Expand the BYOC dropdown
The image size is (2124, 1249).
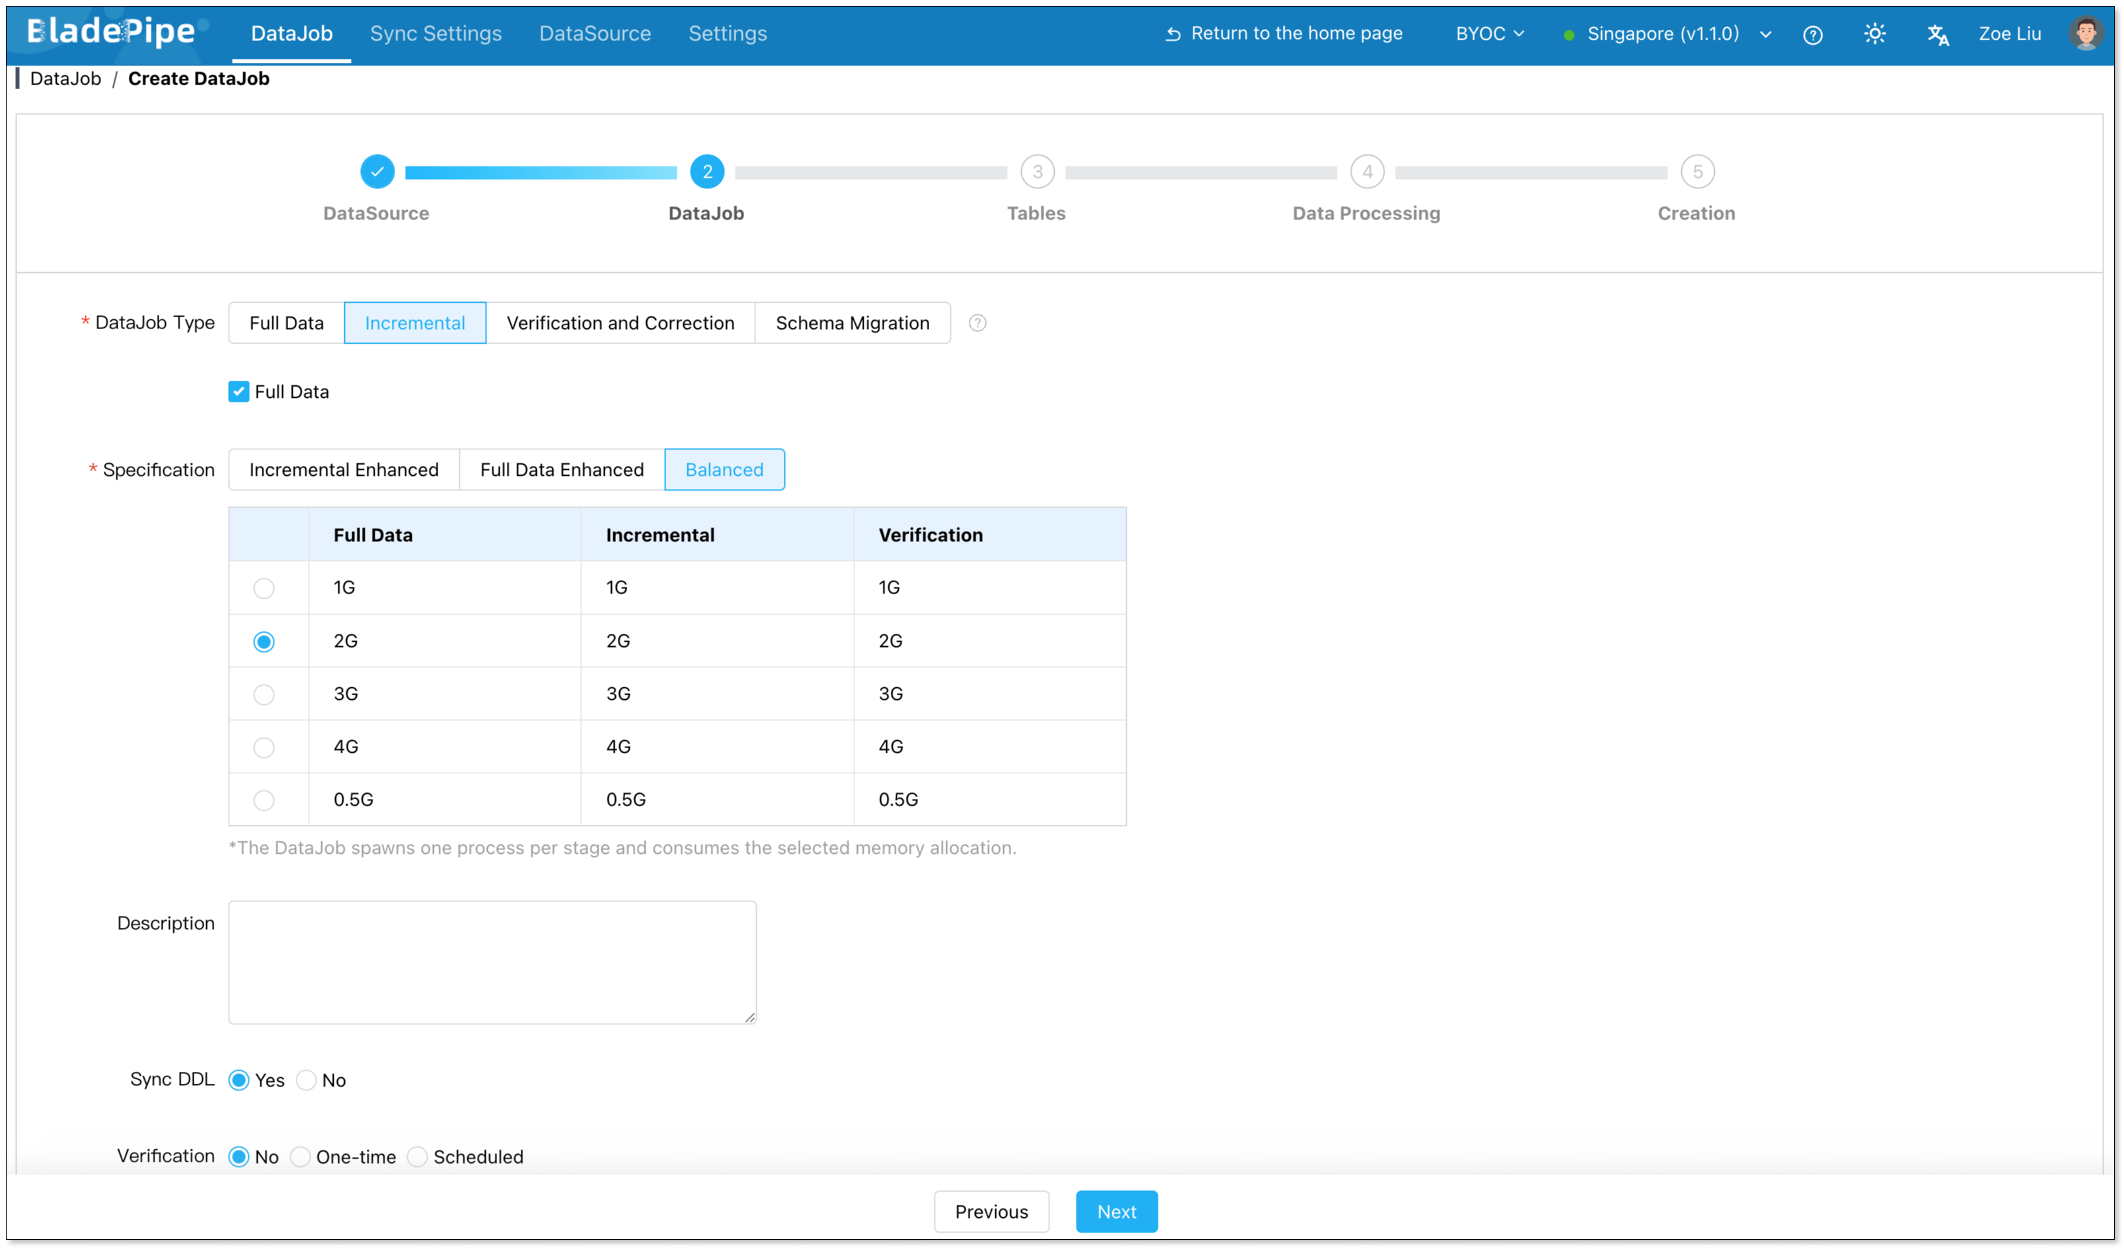tap(1490, 34)
